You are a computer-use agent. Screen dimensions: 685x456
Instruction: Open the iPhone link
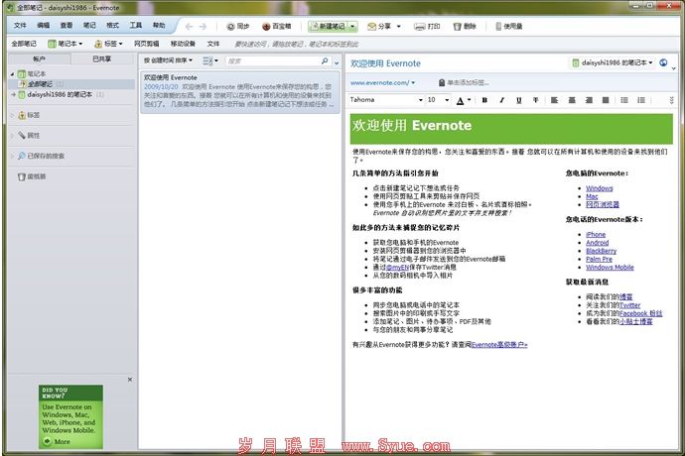pos(596,235)
